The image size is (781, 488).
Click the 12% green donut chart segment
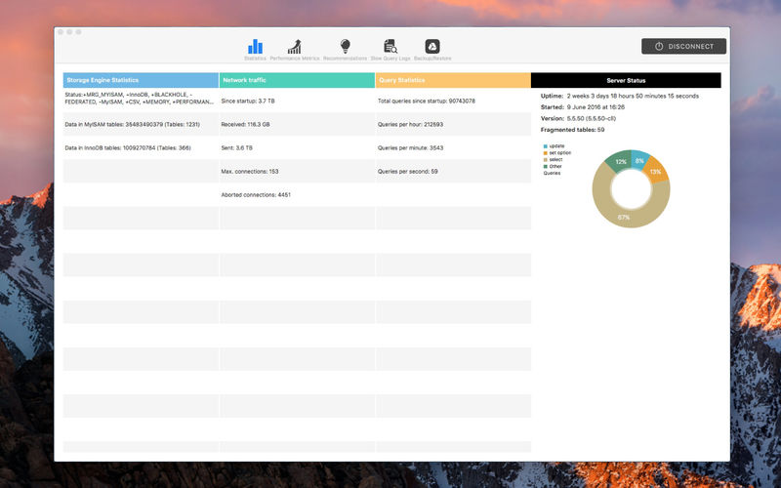619,162
